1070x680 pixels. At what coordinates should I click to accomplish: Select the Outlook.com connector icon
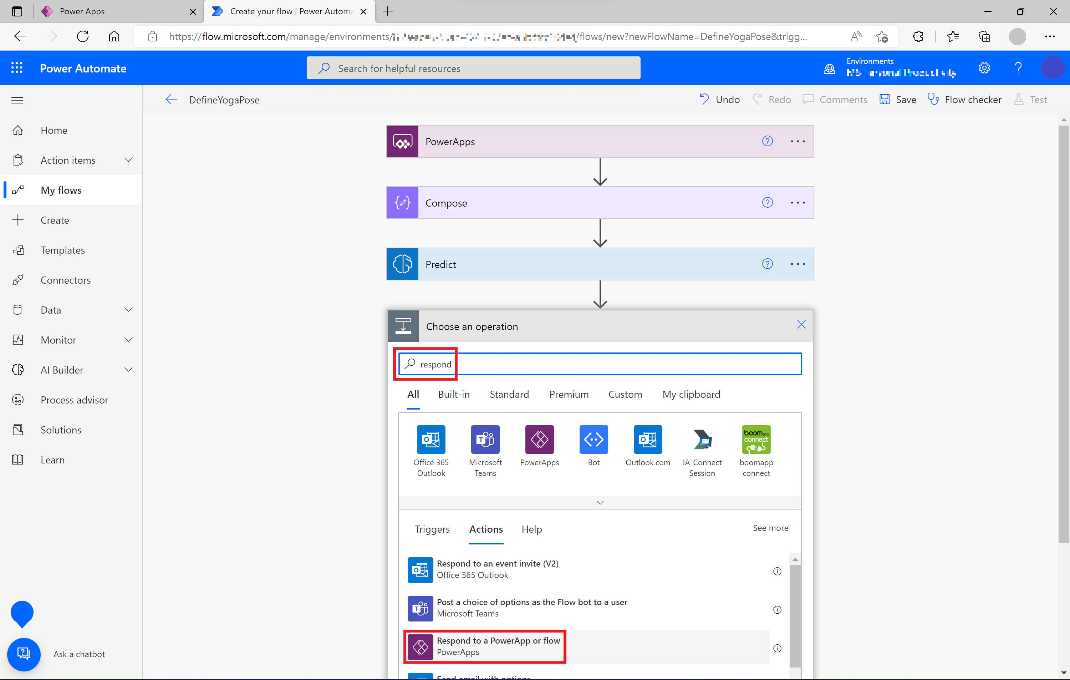[648, 440]
